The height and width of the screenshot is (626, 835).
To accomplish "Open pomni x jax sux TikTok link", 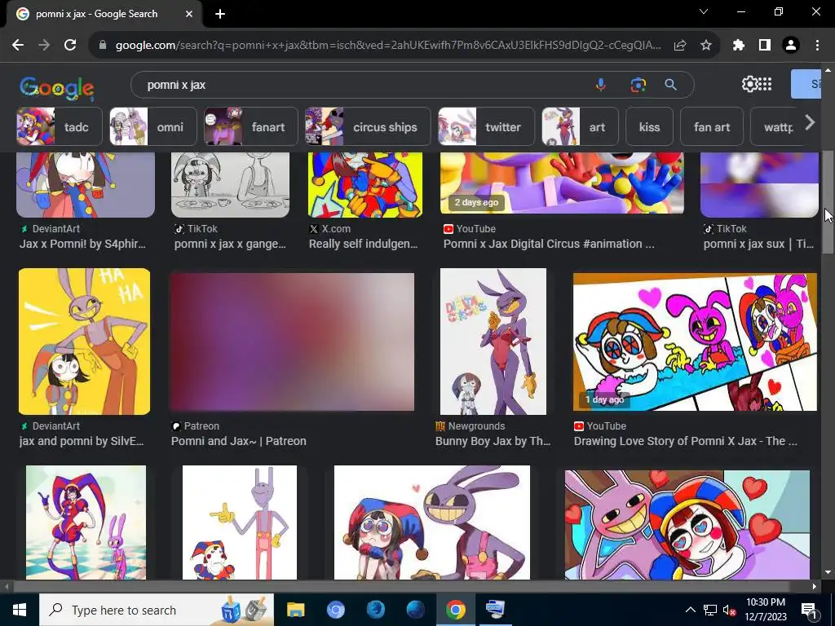I will [758, 244].
